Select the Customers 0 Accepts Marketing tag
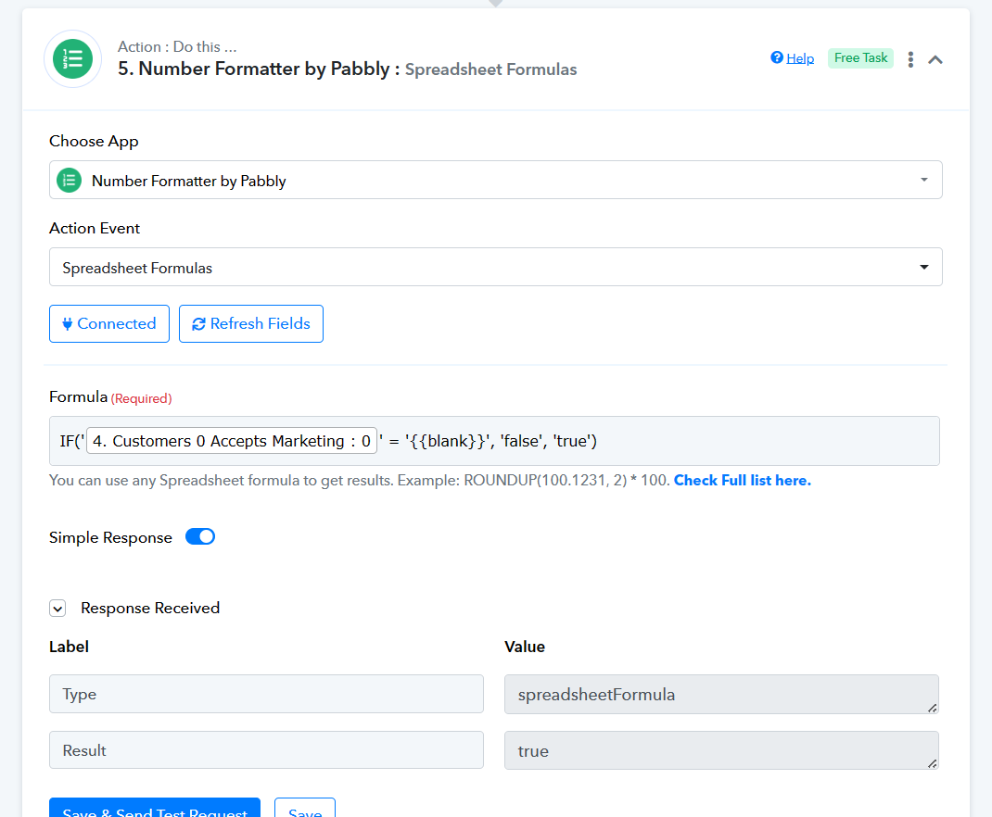This screenshot has height=817, width=992. (x=232, y=440)
